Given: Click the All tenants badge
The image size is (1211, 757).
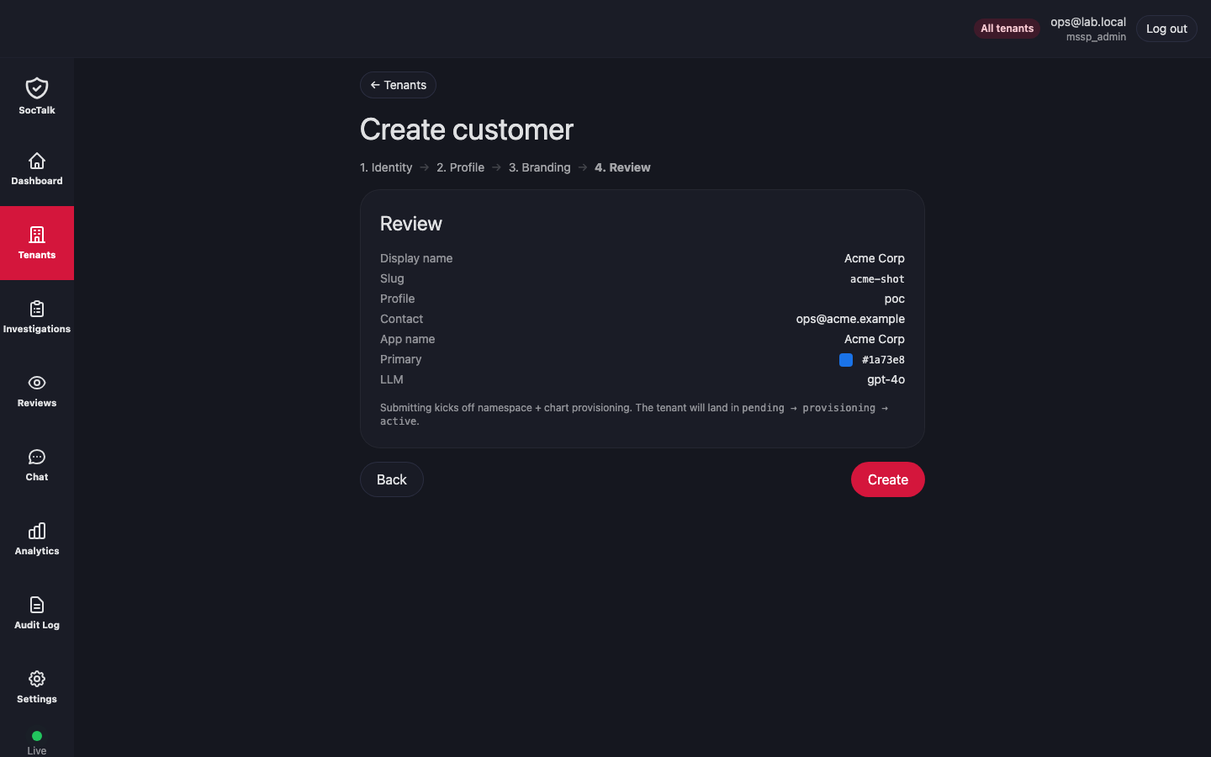Looking at the screenshot, I should pos(1007,29).
